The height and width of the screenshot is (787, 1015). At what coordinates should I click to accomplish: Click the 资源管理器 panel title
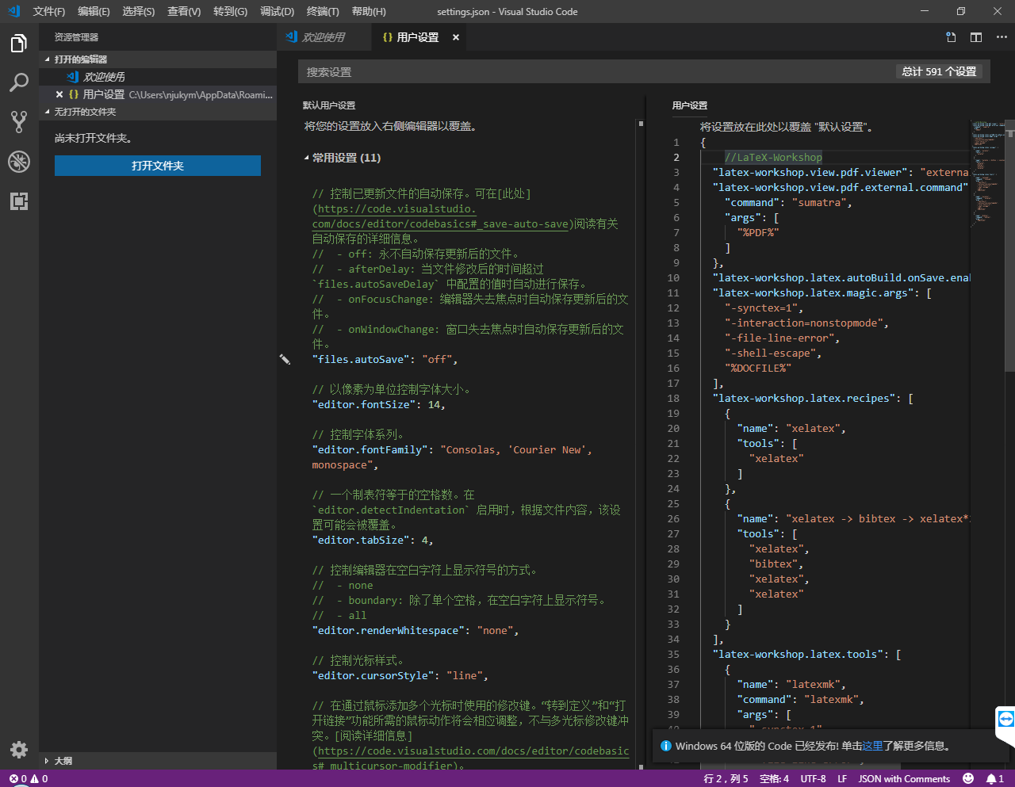[76, 37]
